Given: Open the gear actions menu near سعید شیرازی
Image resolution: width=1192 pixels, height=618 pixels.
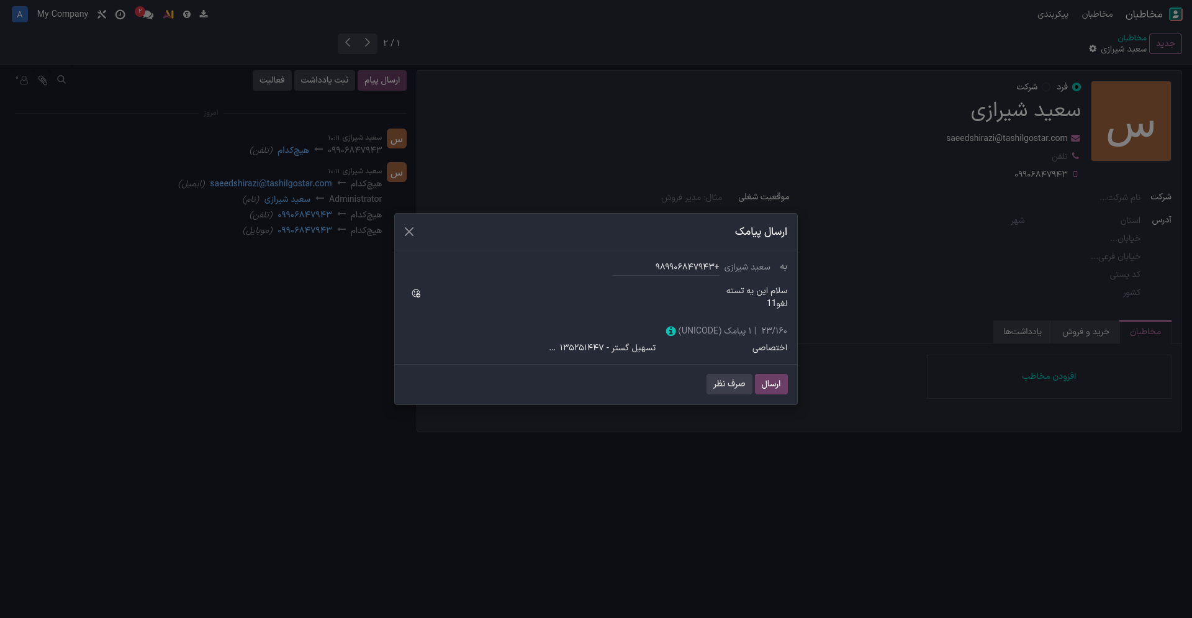Looking at the screenshot, I should (1092, 49).
